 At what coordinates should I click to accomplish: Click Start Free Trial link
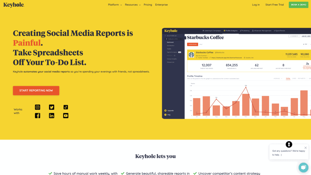tap(275, 5)
